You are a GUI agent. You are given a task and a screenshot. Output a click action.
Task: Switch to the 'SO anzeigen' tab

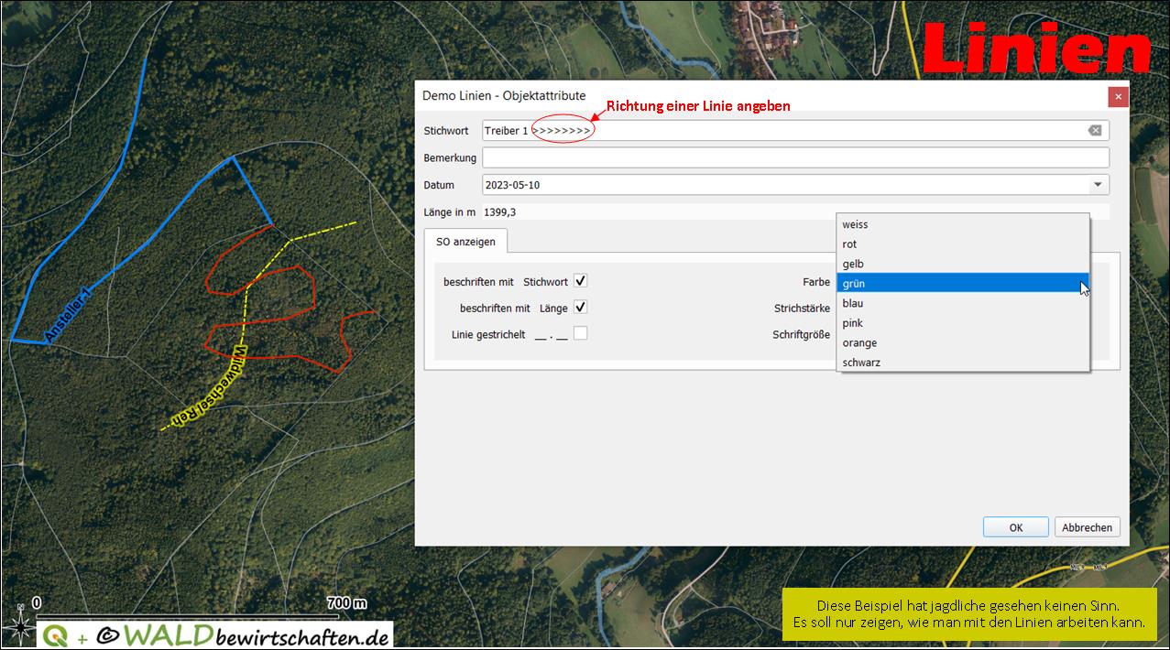tap(465, 242)
